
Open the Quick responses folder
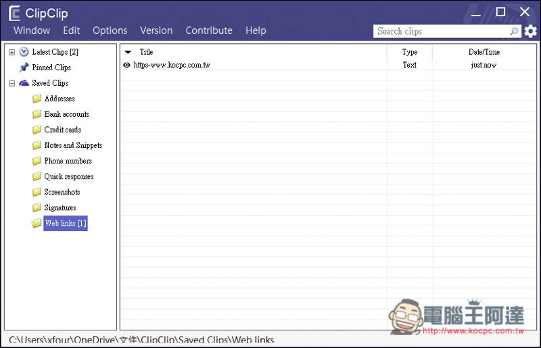(69, 176)
